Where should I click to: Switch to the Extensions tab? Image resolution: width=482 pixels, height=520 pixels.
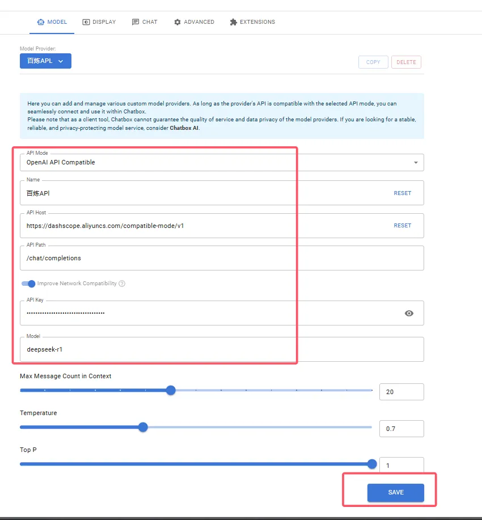252,22
